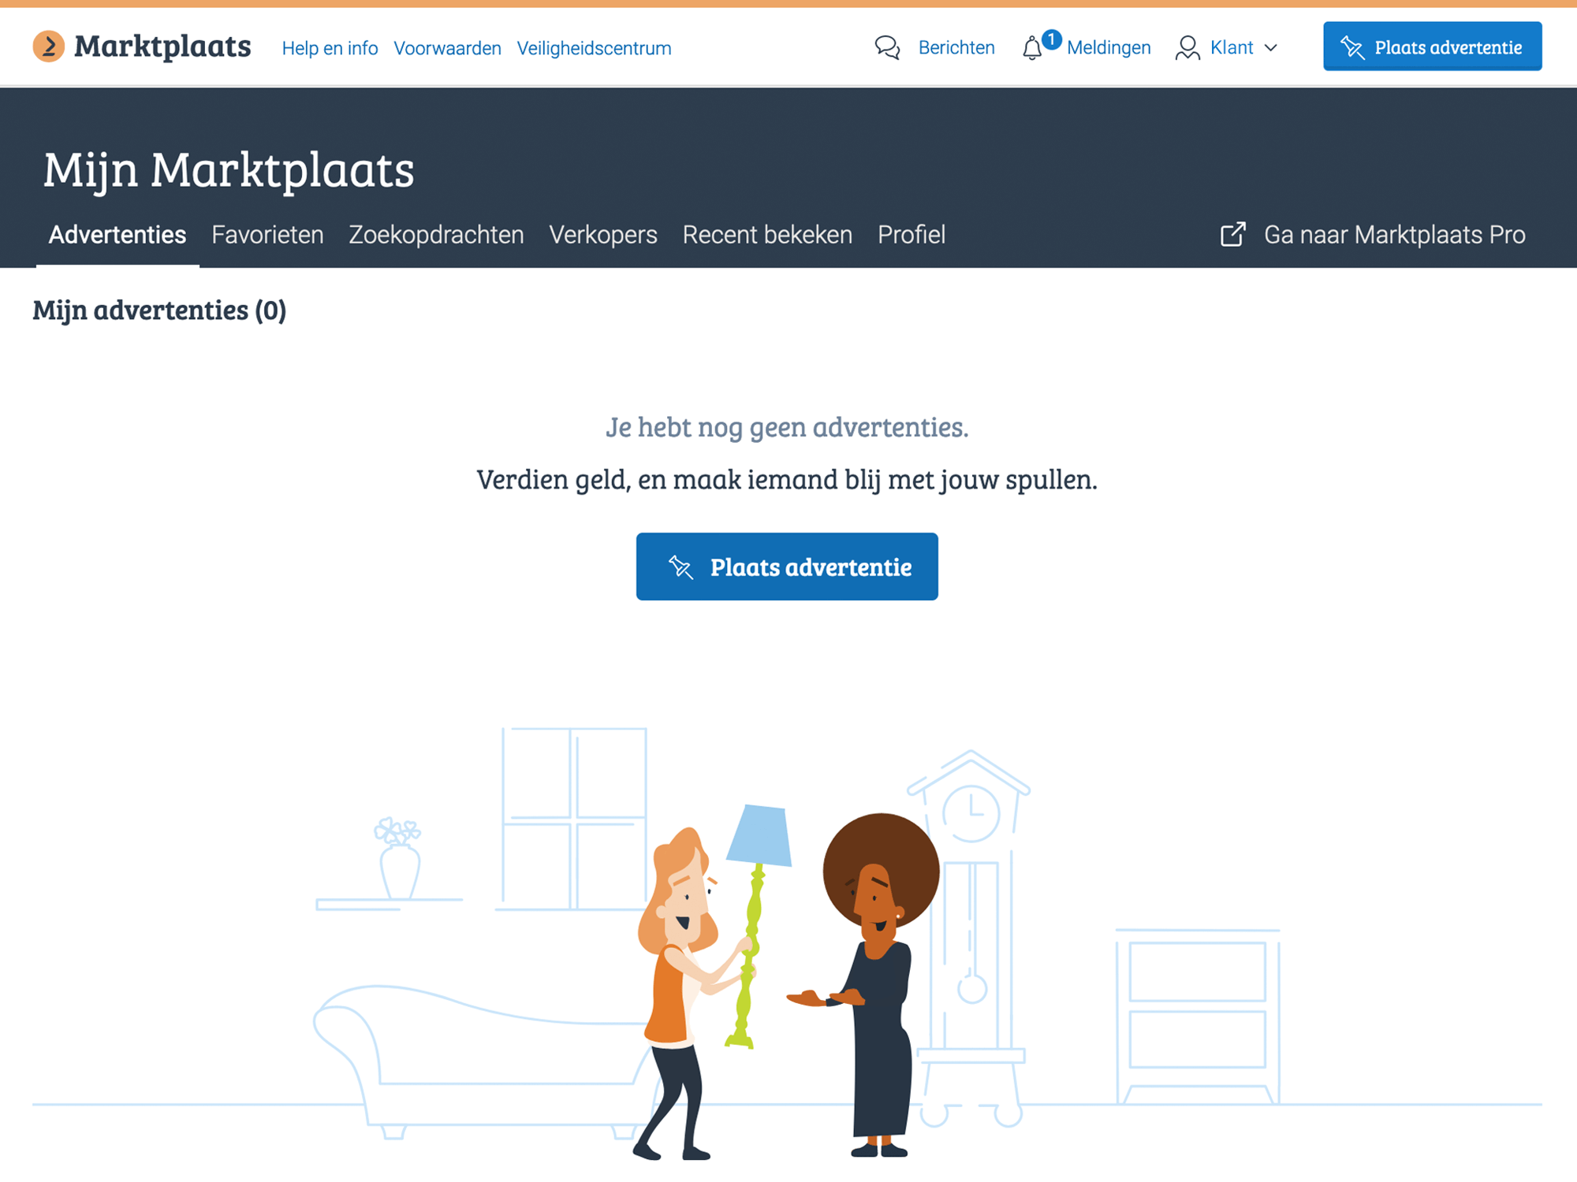Viewport: 1577px width, 1182px height.
Task: Click the user profile silhouette icon
Action: (1187, 48)
